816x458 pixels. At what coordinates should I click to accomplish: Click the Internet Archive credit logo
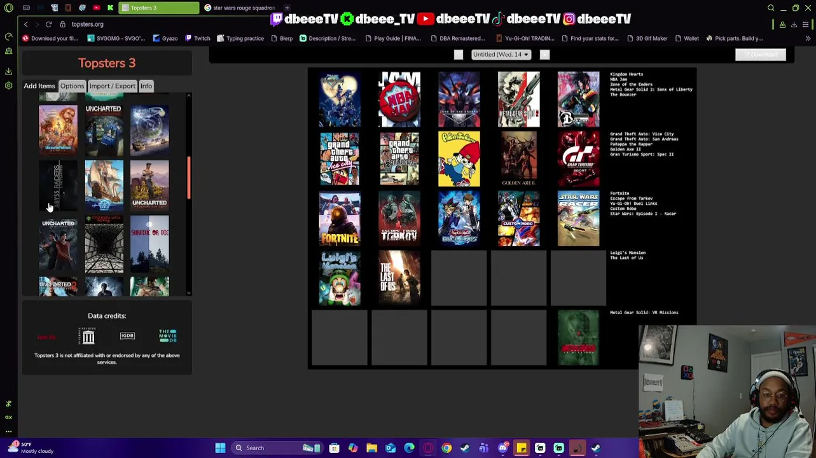click(x=88, y=336)
